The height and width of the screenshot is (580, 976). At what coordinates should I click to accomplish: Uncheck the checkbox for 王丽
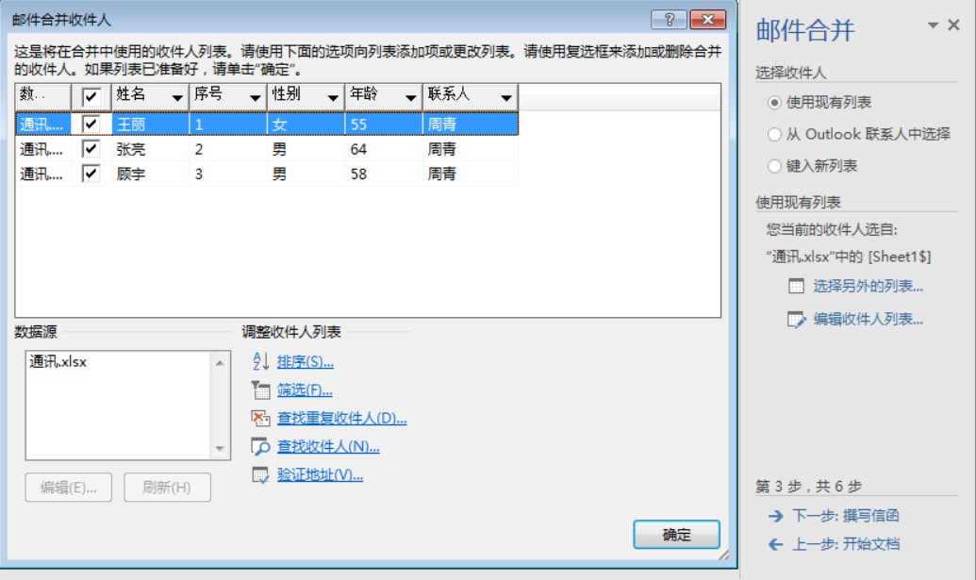point(91,124)
